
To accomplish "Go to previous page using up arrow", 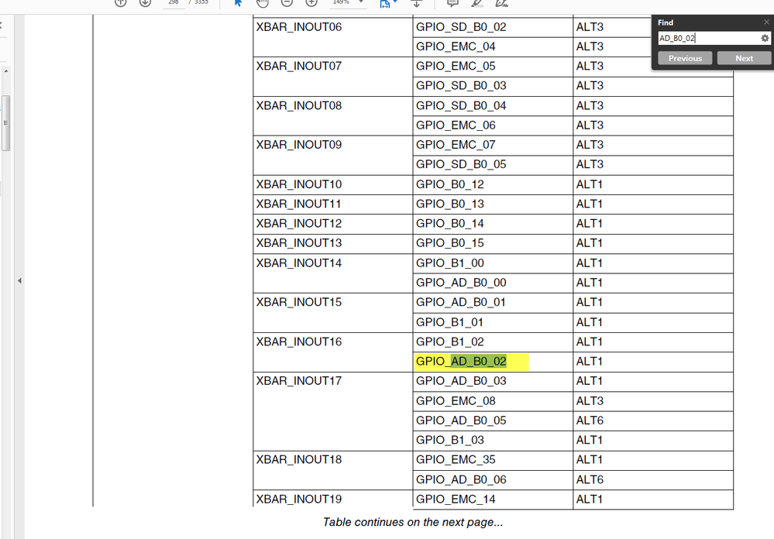I will (120, 2).
